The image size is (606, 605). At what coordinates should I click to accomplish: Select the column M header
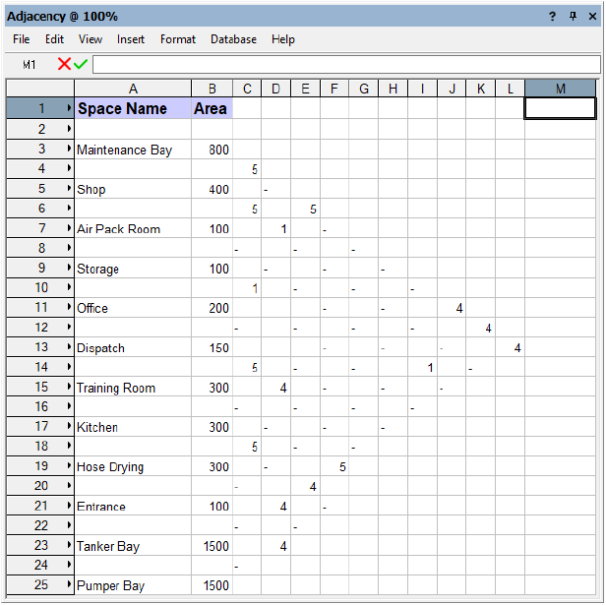561,89
